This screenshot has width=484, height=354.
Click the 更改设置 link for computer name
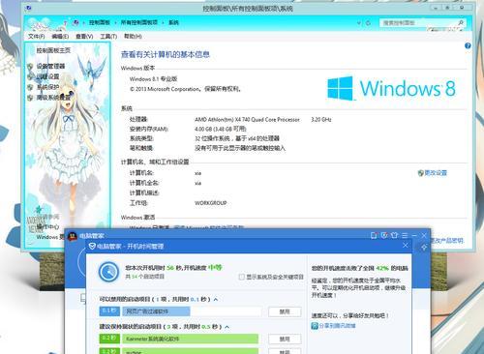[436, 173]
